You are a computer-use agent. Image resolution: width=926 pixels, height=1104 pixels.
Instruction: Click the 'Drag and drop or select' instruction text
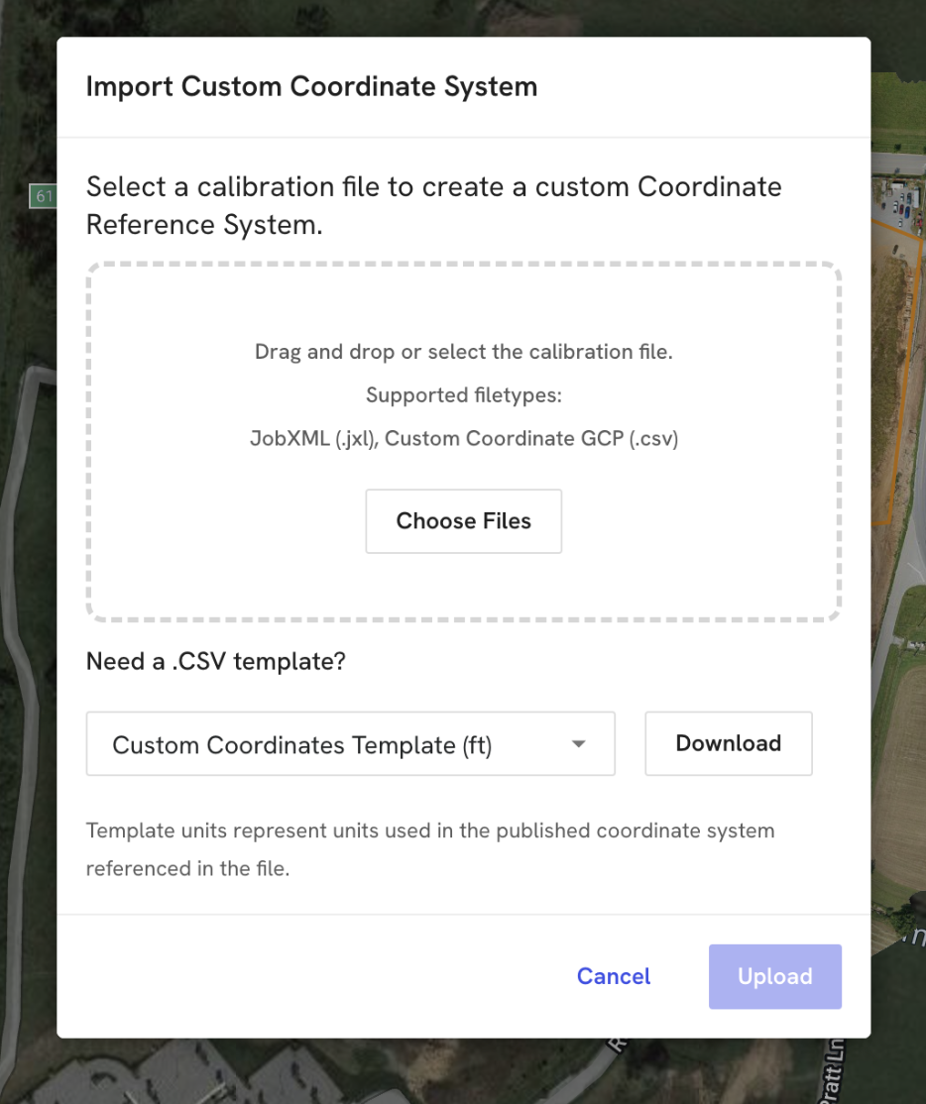(463, 352)
